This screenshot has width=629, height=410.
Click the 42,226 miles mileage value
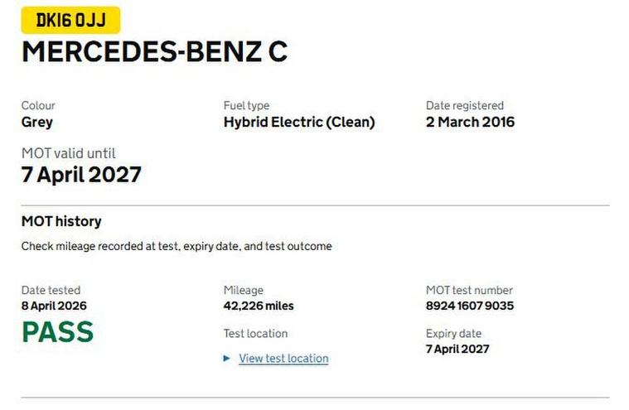pyautogui.click(x=259, y=306)
